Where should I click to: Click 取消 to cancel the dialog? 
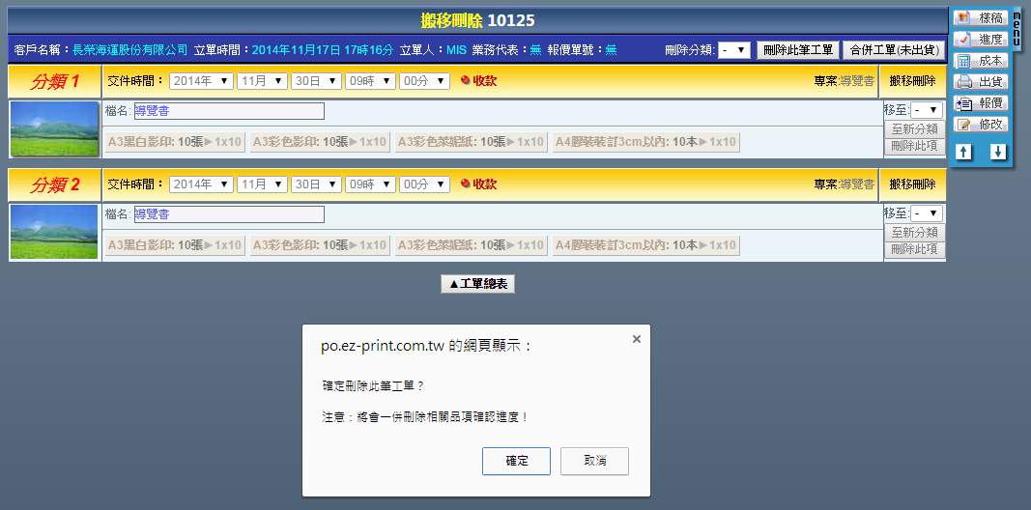point(595,461)
